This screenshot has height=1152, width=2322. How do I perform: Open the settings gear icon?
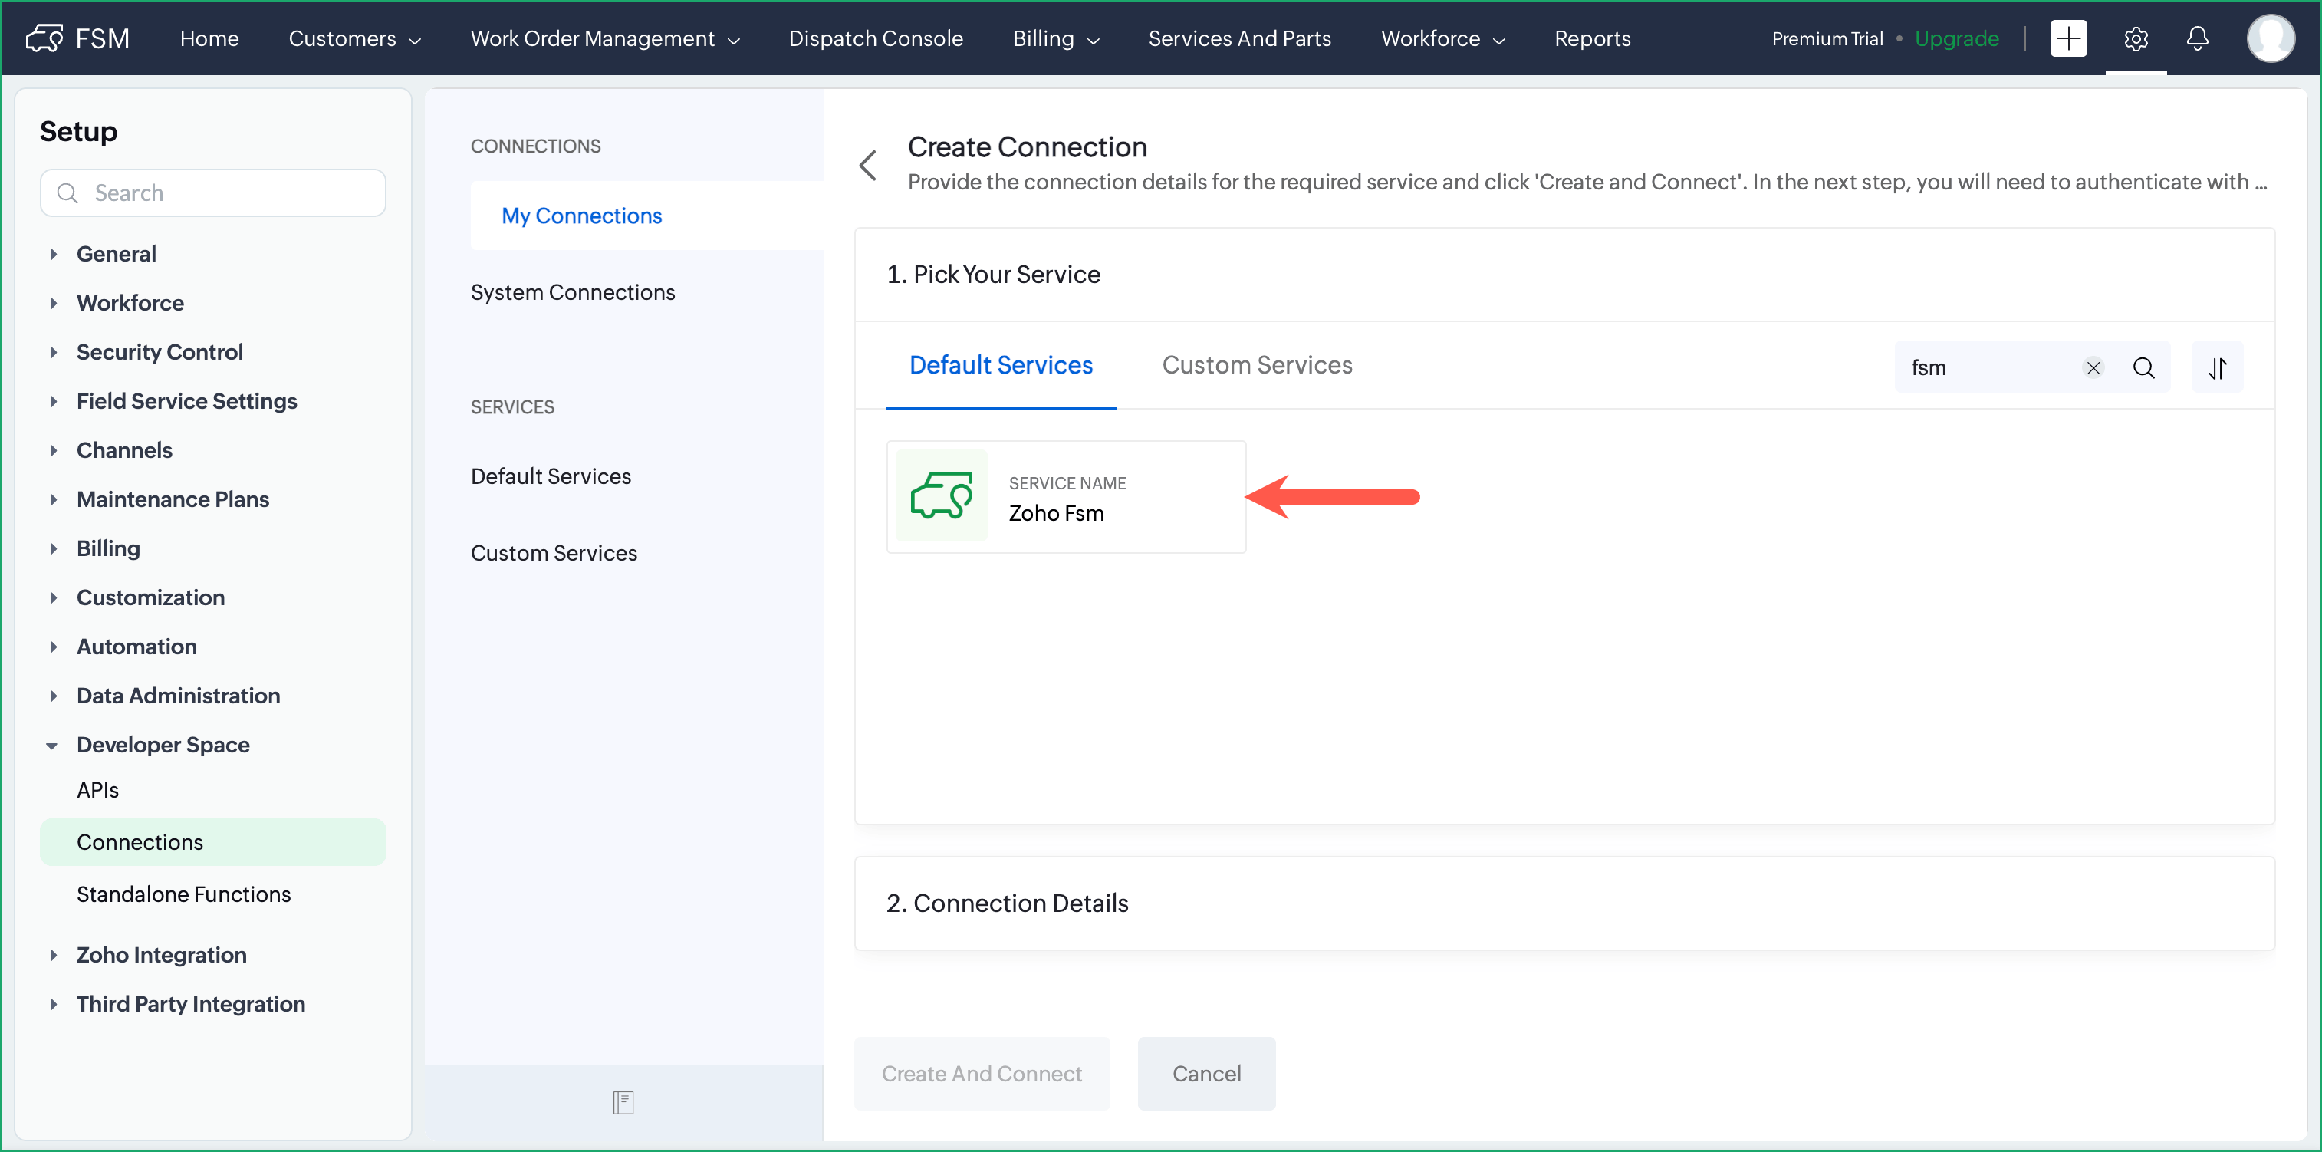[2136, 38]
